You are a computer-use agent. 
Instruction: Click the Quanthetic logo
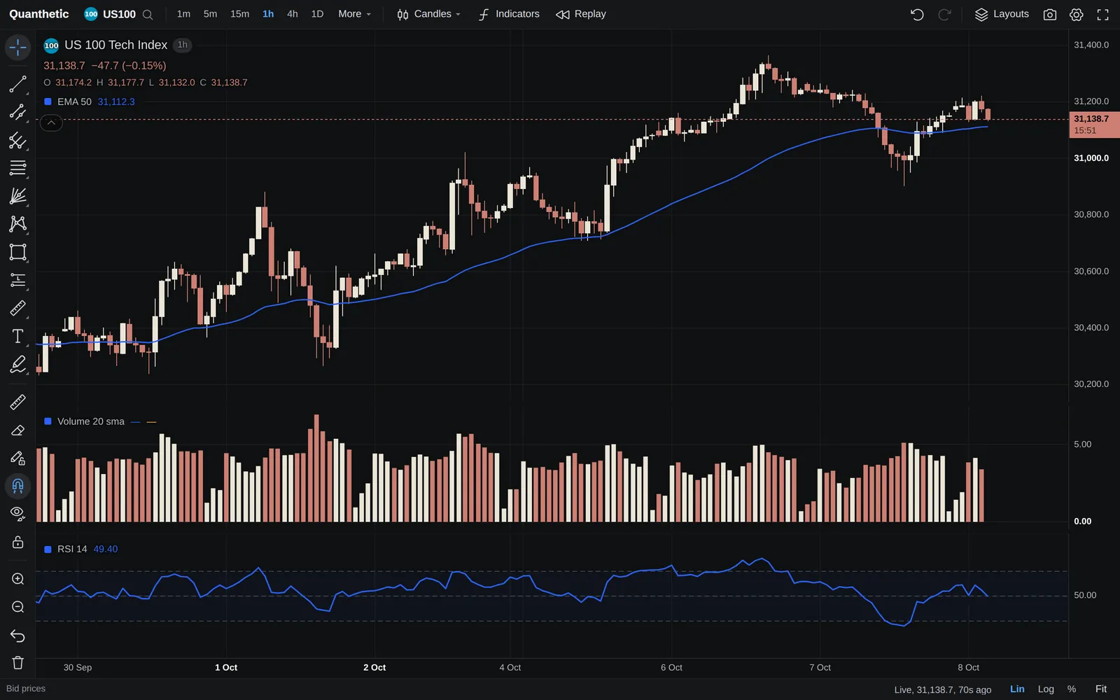(39, 14)
